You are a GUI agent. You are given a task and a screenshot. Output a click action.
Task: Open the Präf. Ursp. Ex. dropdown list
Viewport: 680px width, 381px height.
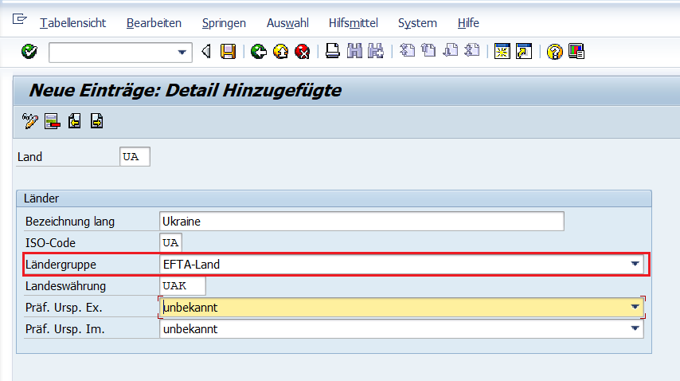click(x=635, y=307)
